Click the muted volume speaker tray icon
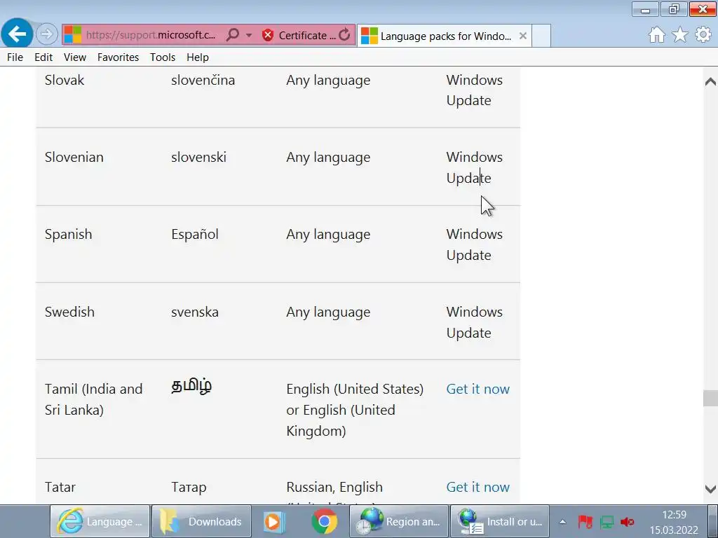This screenshot has width=718, height=538. click(x=628, y=521)
